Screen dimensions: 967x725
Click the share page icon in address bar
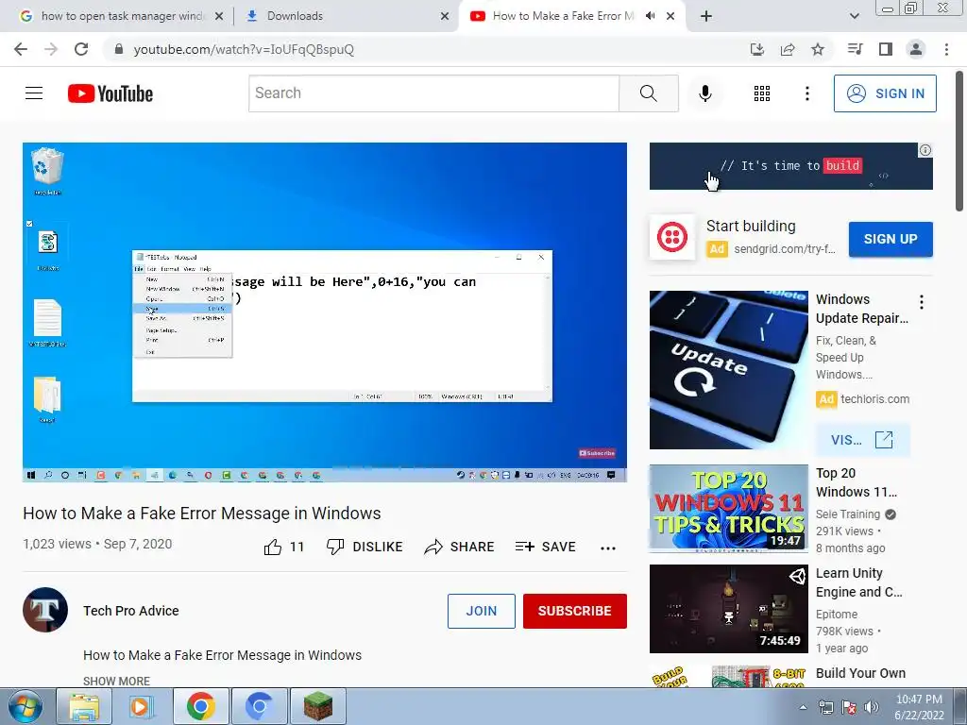pyautogui.click(x=788, y=49)
